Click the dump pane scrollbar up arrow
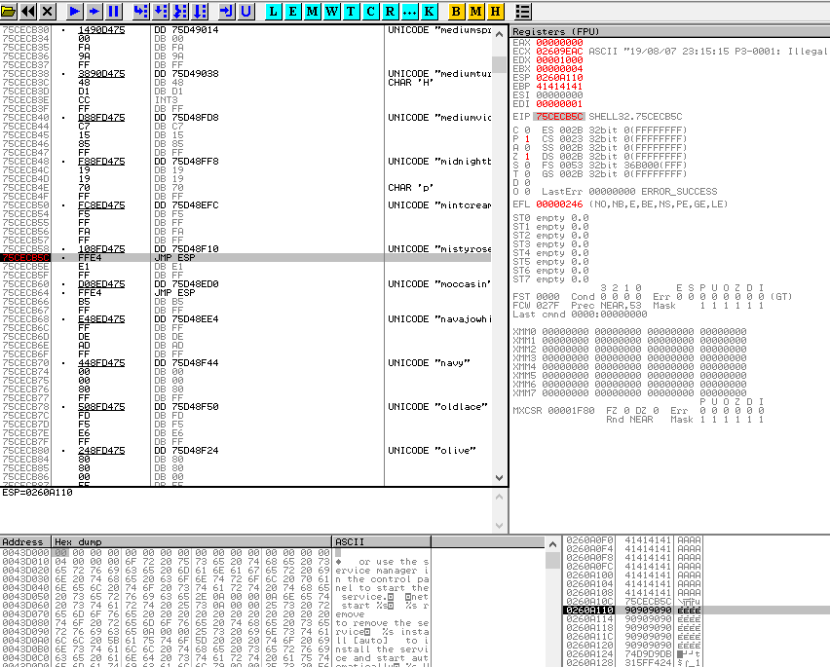 pos(552,544)
